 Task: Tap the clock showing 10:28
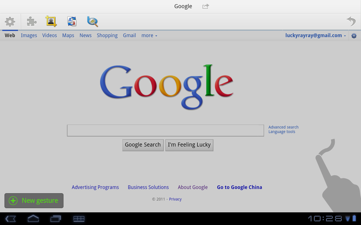point(325,219)
